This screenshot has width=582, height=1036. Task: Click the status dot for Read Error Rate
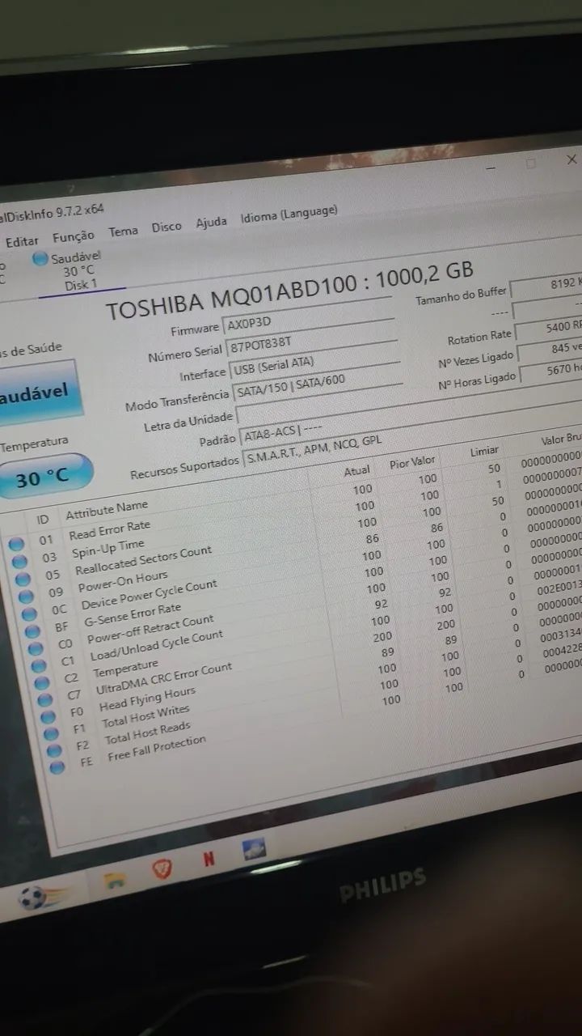click(x=16, y=544)
